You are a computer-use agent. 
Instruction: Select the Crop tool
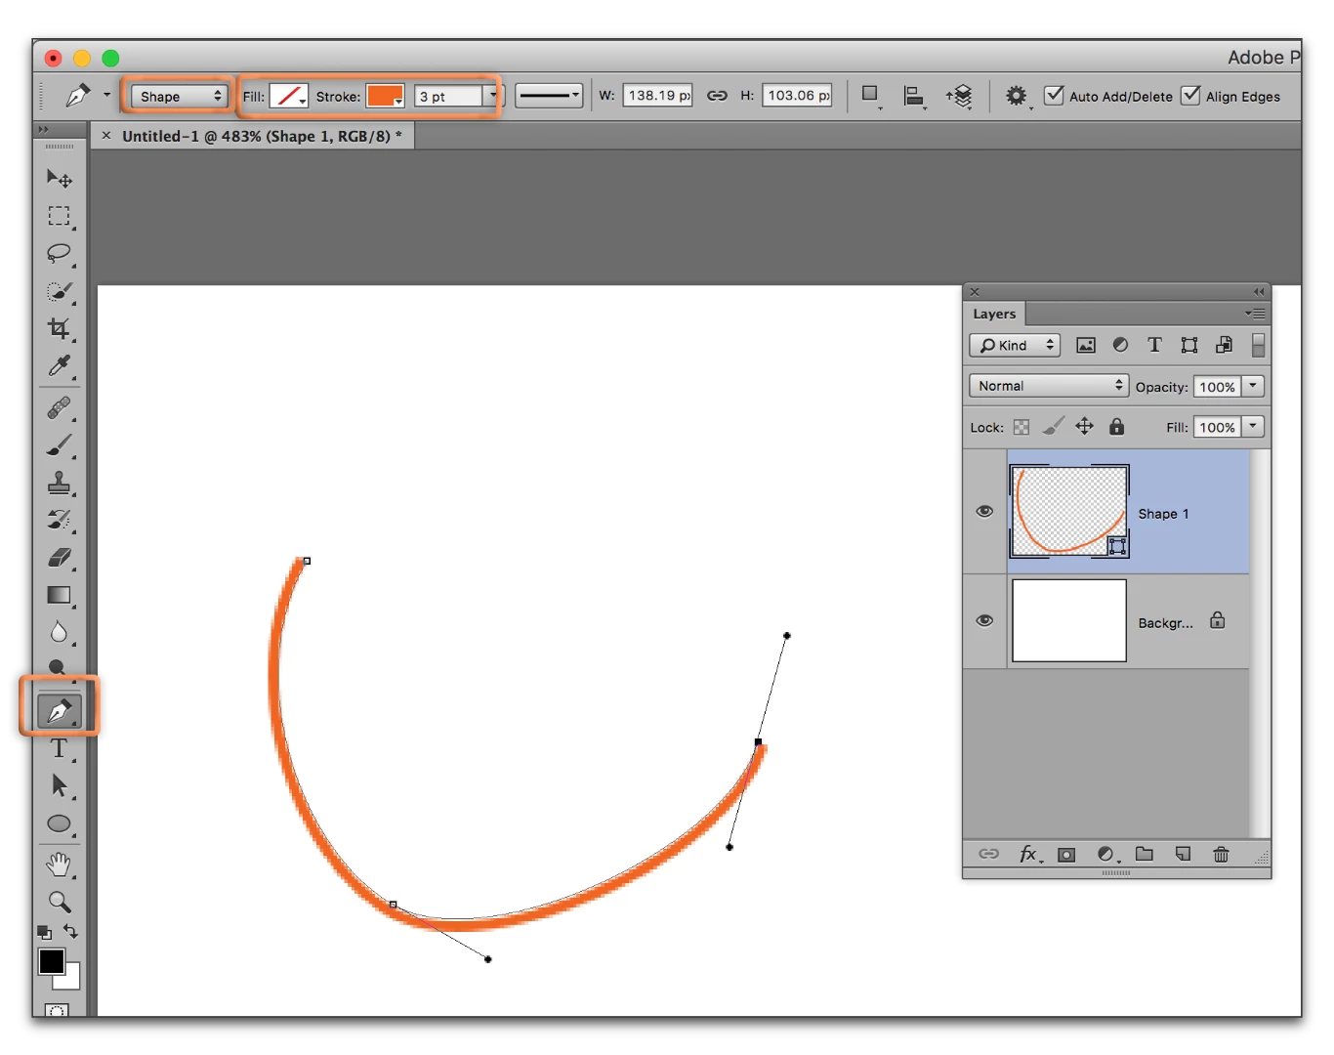pyautogui.click(x=59, y=329)
